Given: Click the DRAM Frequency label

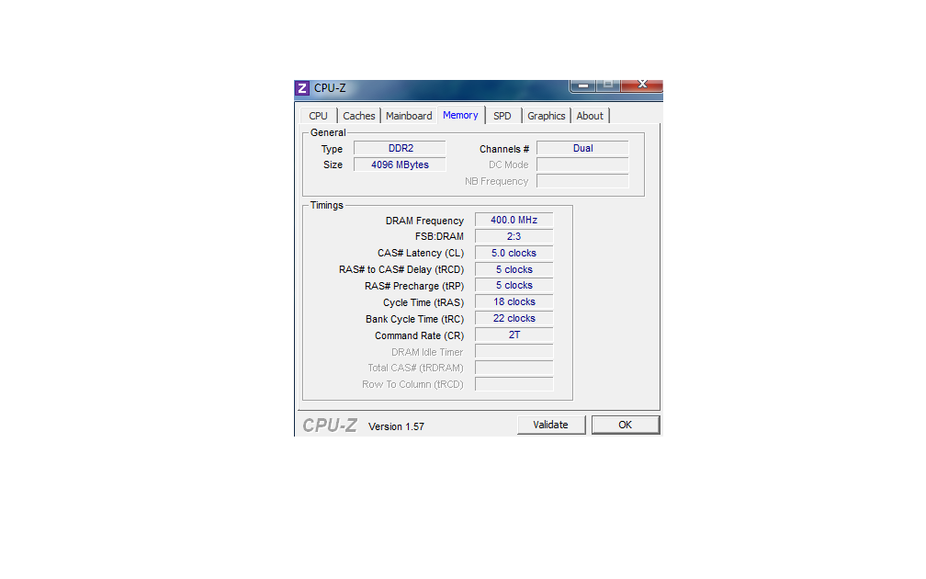Looking at the screenshot, I should 424,221.
